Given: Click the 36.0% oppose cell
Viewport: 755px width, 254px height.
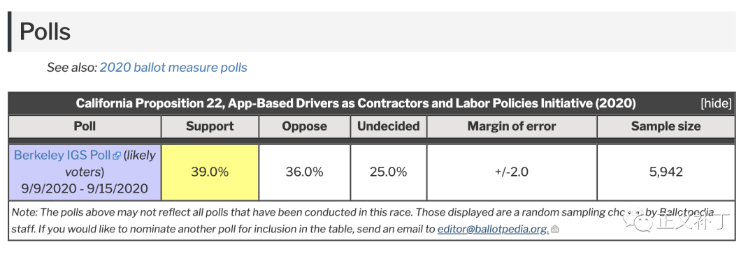Looking at the screenshot, I should pos(304,172).
